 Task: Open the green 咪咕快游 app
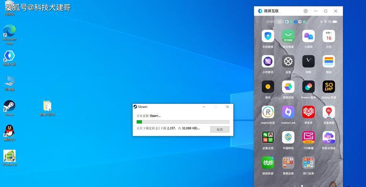(268, 163)
